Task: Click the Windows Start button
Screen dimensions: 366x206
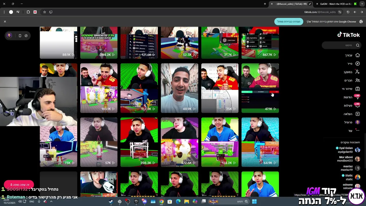Action: pos(254,201)
